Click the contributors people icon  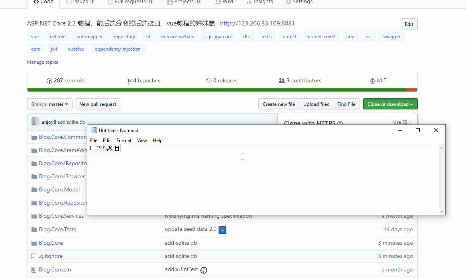click(x=282, y=81)
